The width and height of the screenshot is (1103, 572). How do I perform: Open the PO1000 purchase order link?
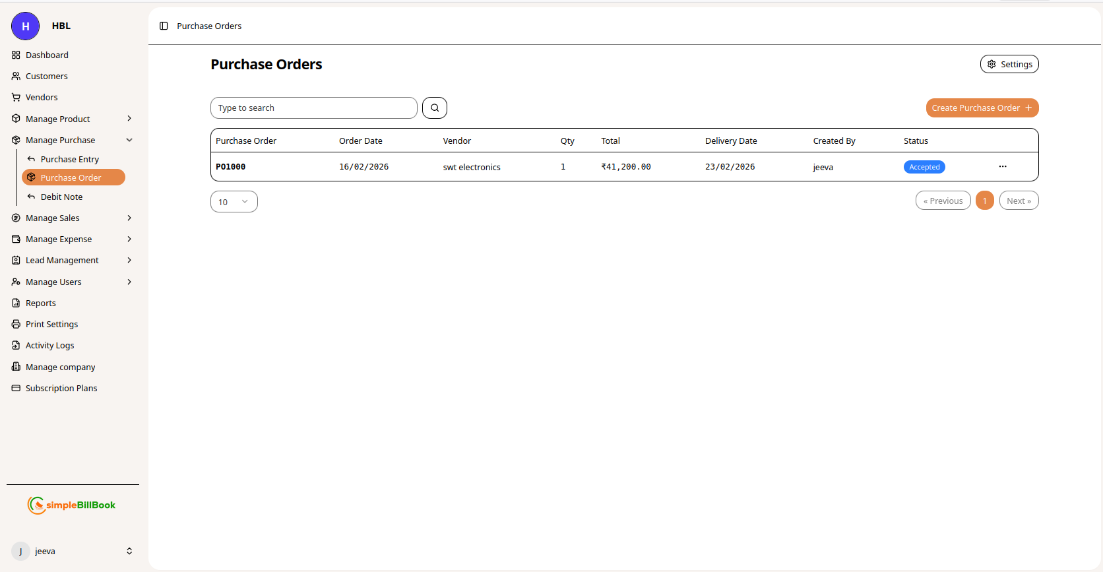231,167
